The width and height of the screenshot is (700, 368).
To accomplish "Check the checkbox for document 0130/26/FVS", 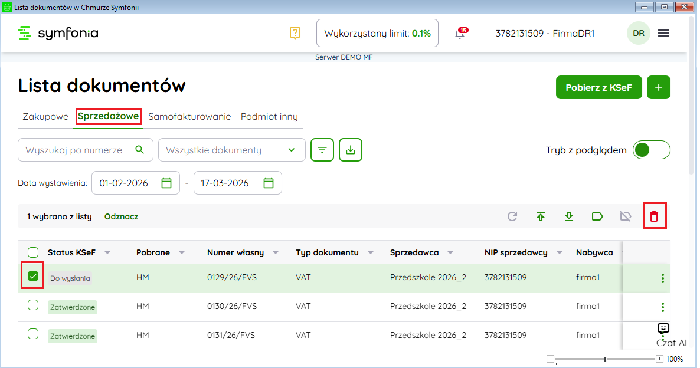I will (33, 305).
